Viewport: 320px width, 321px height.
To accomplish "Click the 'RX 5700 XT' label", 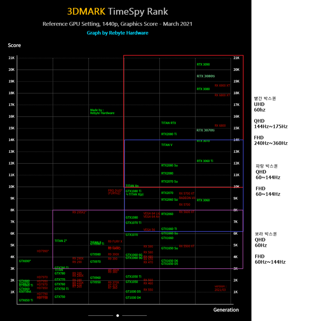I will click(187, 194).
